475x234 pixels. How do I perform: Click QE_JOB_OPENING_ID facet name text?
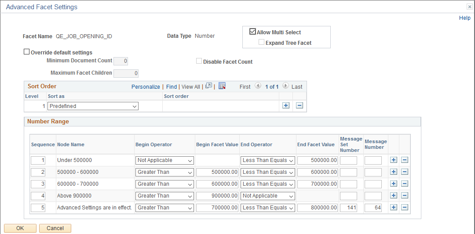tap(84, 36)
